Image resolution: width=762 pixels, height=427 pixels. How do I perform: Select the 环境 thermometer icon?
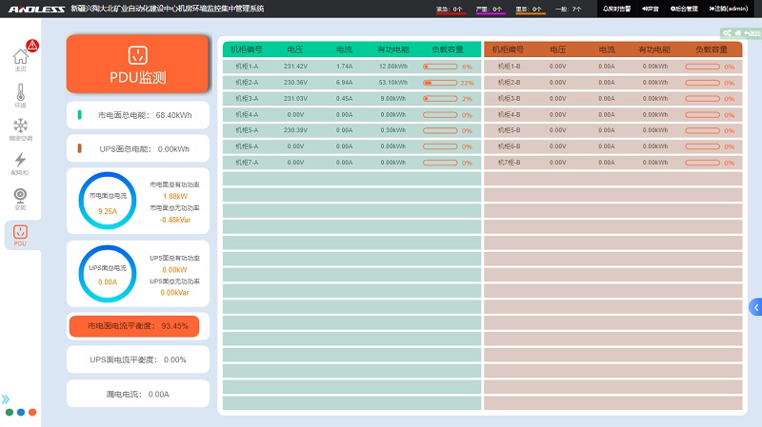click(x=20, y=97)
